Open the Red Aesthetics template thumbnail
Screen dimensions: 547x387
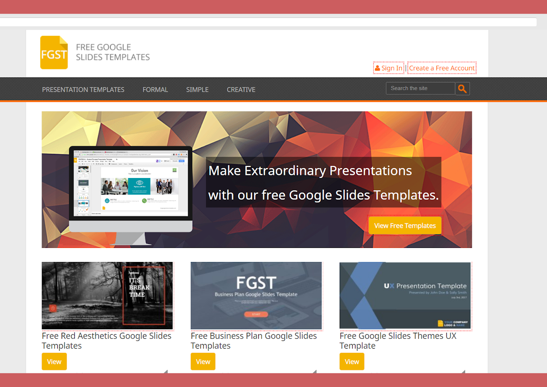107,296
